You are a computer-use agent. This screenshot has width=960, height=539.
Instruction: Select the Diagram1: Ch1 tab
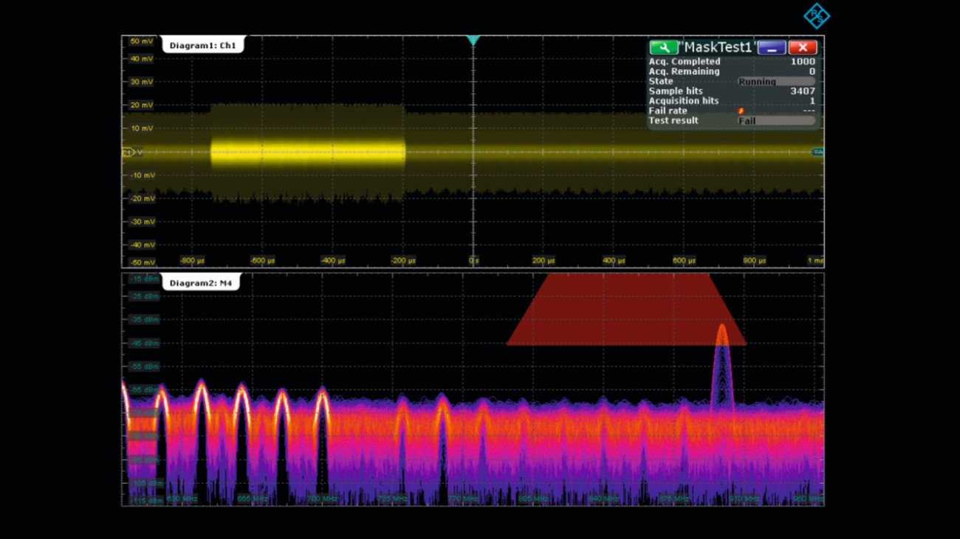[x=202, y=46]
